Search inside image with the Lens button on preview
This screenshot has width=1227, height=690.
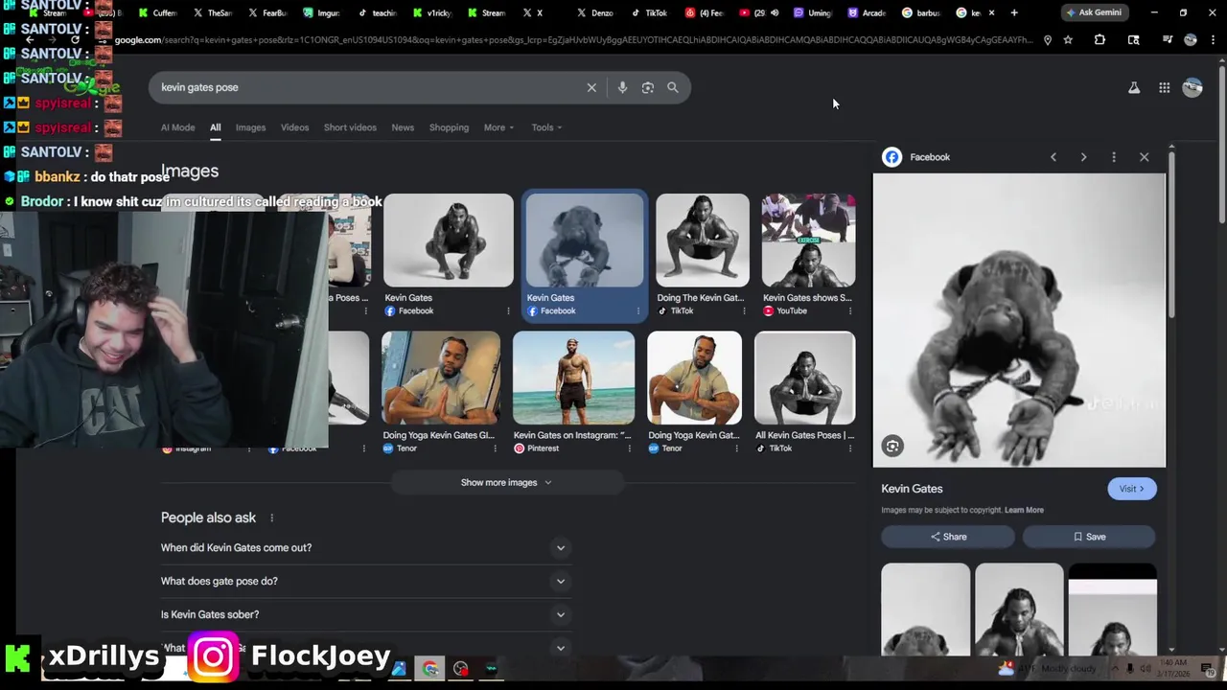(892, 446)
